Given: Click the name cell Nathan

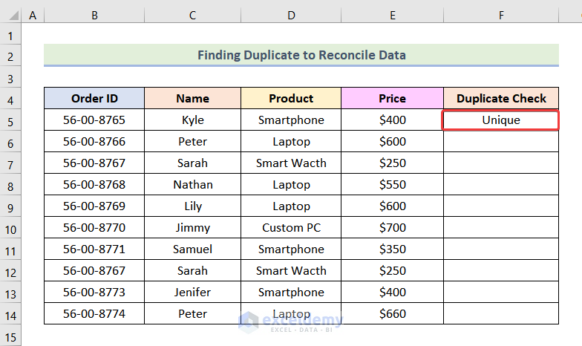Looking at the screenshot, I should coord(193,184).
